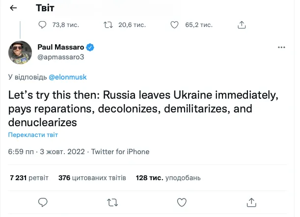The height and width of the screenshot is (217, 300).
Task: Click the Twitter for iPhone source
Action: coord(120,152)
